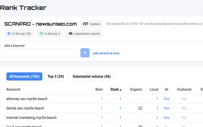Select keyword 'dental seo myrtle beach'
Image resolution: width=203 pixels, height=127 pixels.
[25, 108]
